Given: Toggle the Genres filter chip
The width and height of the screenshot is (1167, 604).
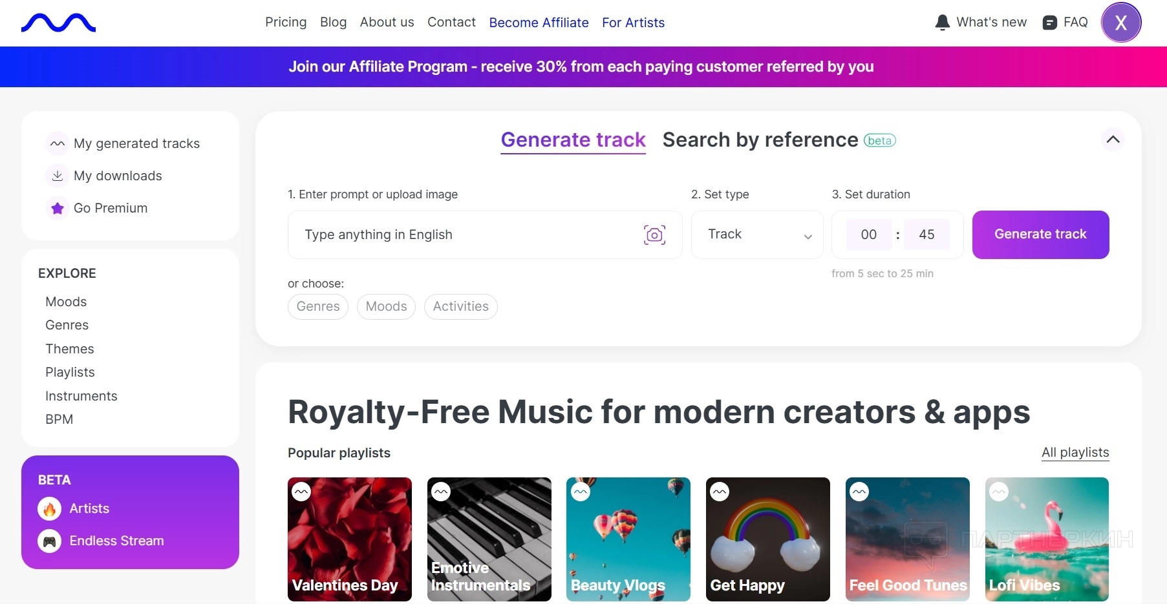Looking at the screenshot, I should [318, 307].
